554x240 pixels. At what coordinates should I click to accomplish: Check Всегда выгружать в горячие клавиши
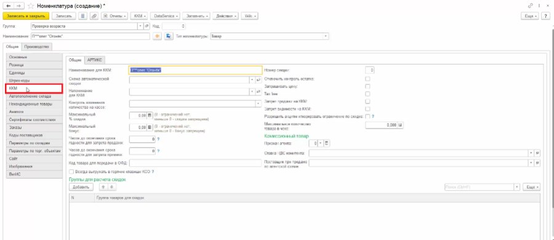point(72,172)
